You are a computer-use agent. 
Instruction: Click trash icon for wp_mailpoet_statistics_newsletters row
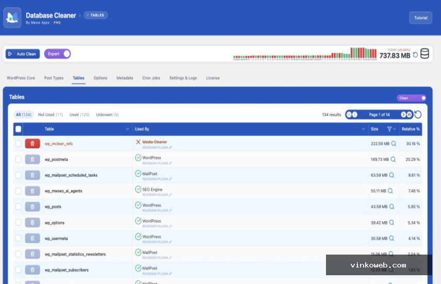(x=32, y=254)
